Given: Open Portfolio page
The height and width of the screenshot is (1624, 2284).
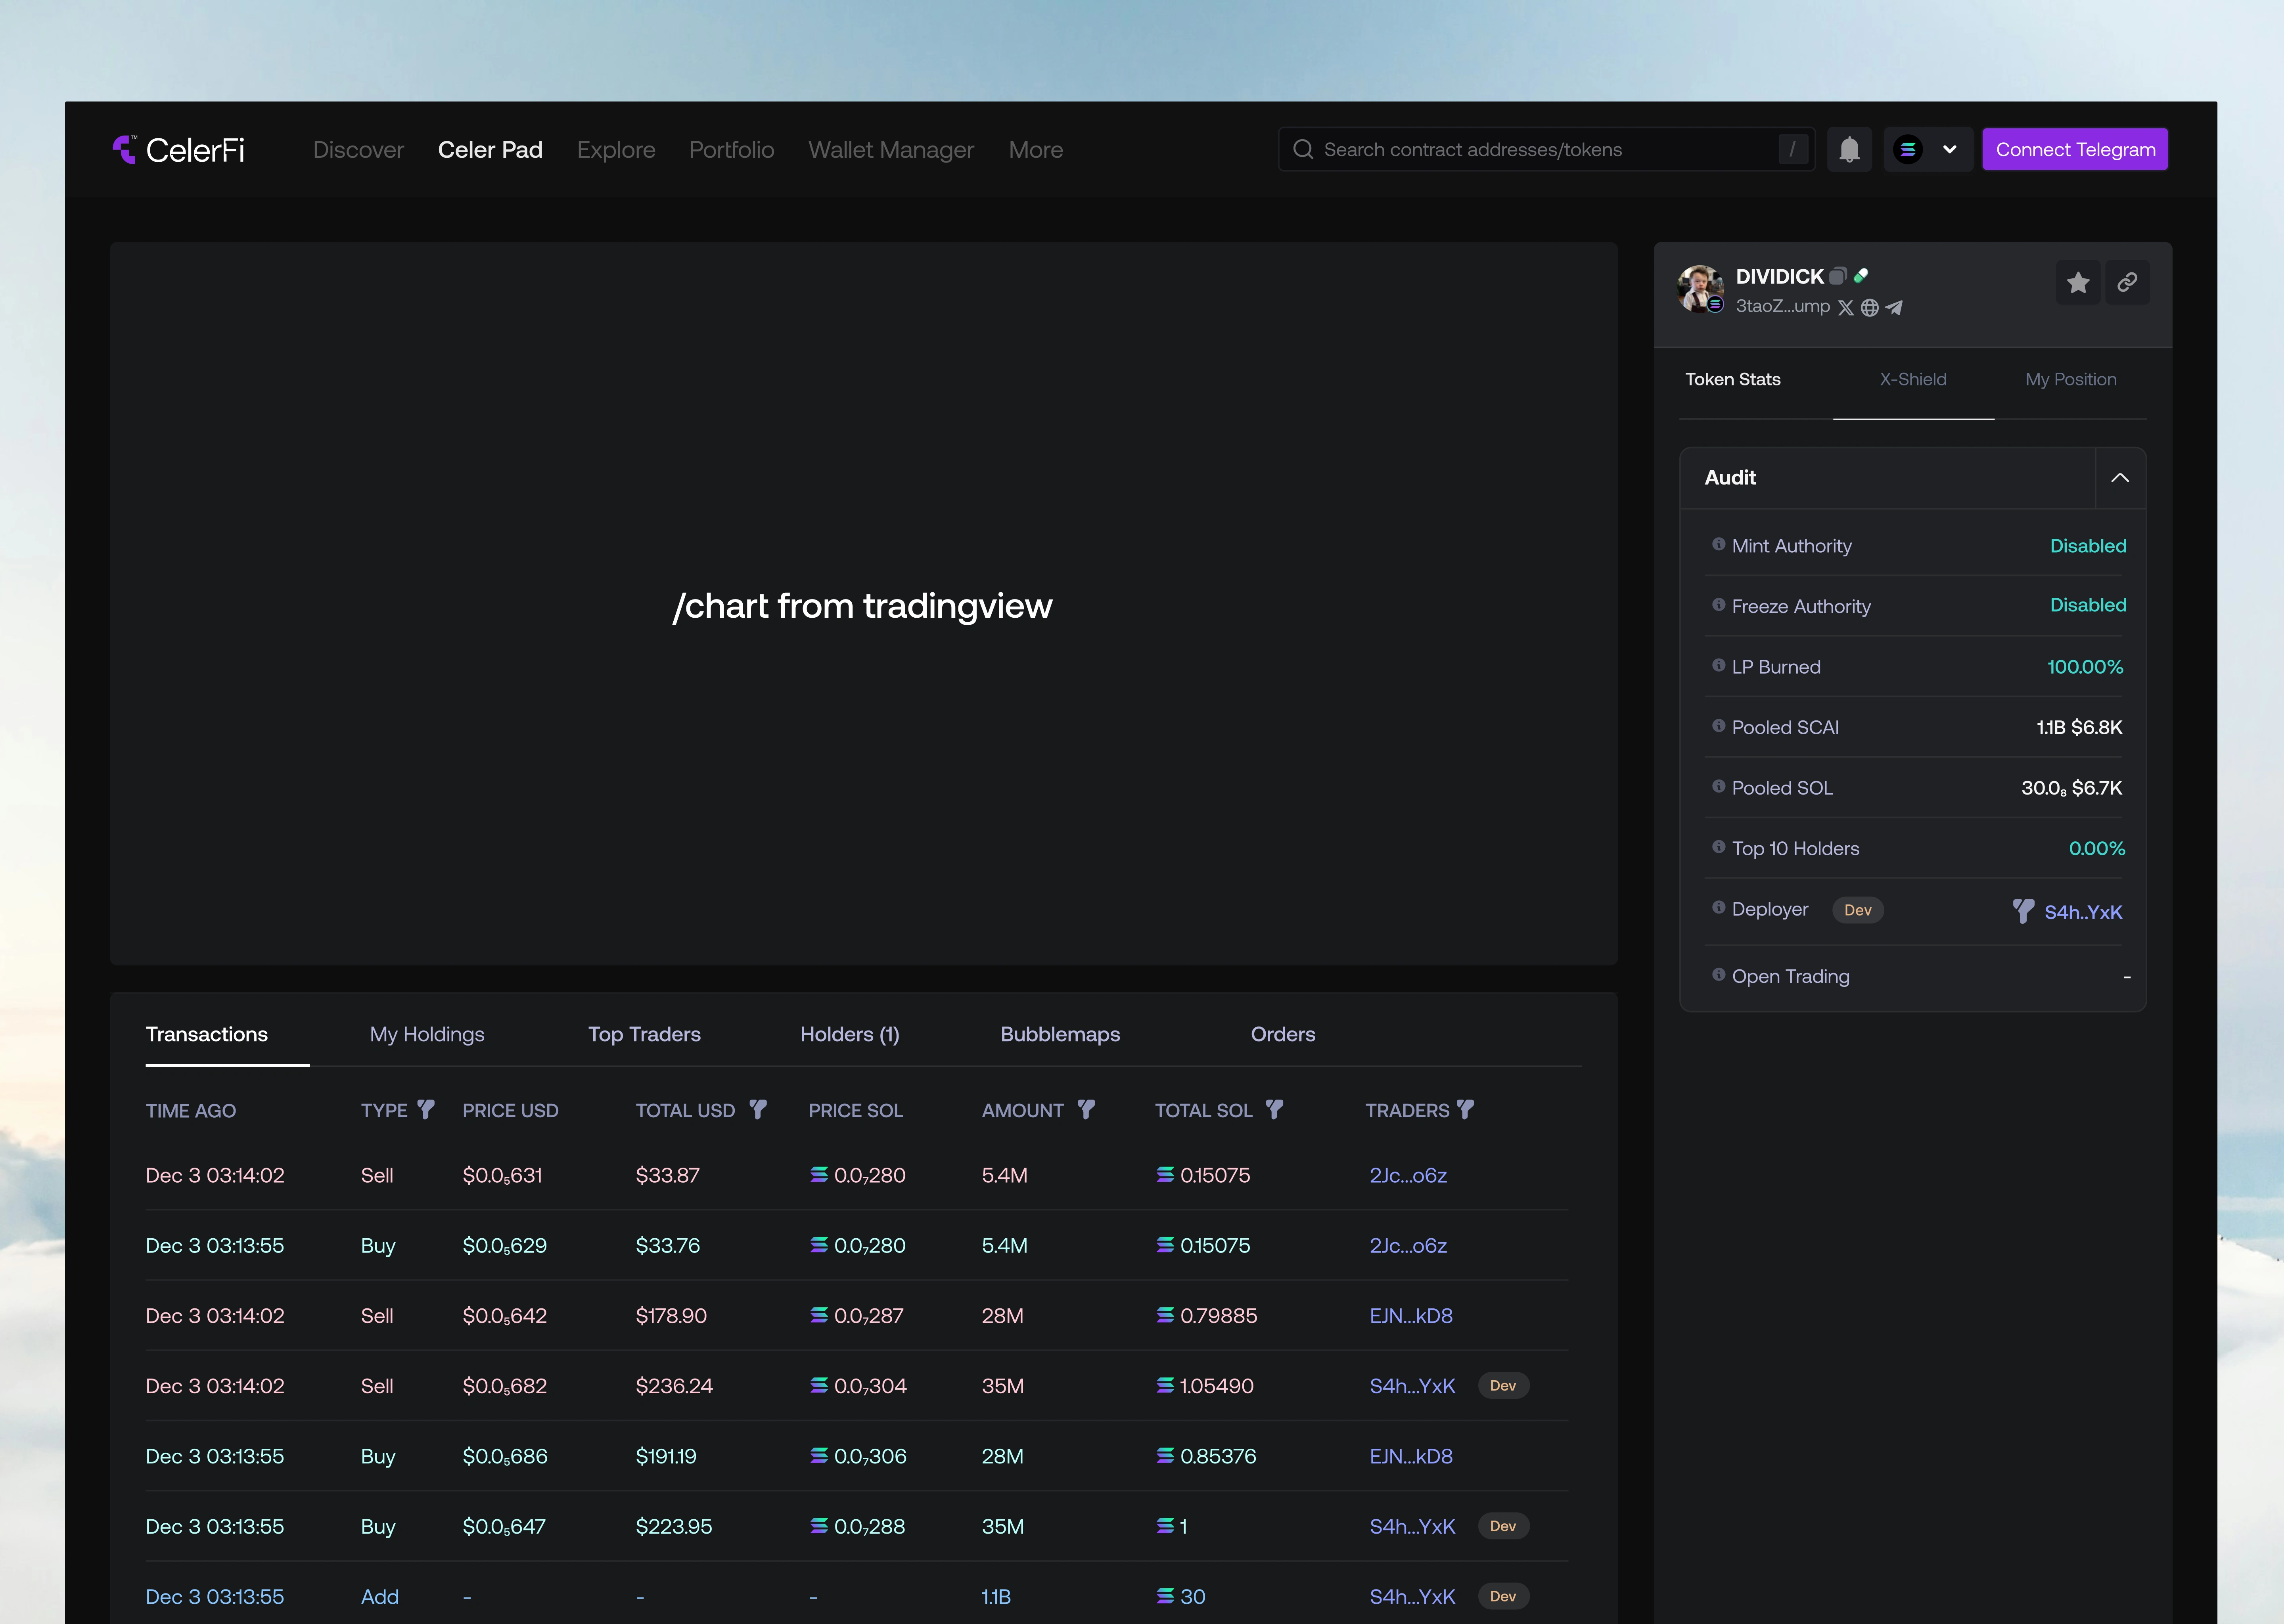Looking at the screenshot, I should click(x=731, y=150).
